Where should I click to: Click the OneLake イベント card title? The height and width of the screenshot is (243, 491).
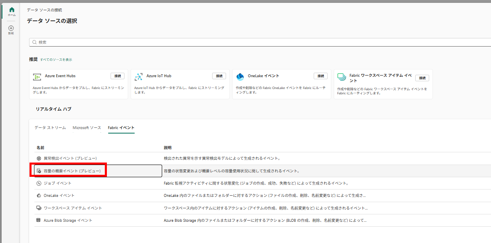point(263,76)
